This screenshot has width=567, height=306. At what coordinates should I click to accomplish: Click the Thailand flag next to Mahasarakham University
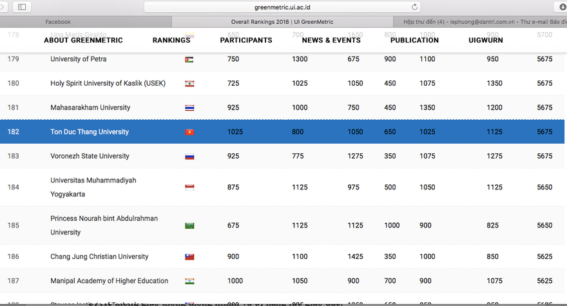click(189, 108)
